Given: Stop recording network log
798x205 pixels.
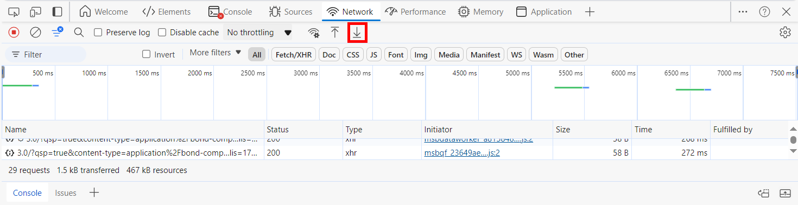Looking at the screenshot, I should (x=14, y=33).
